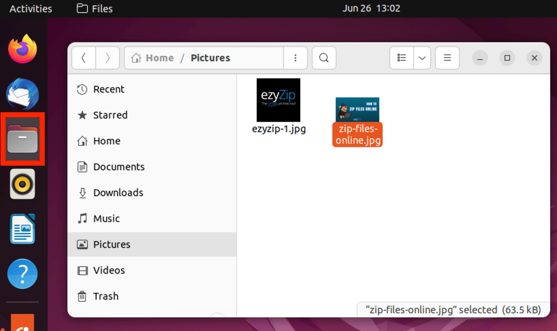557x331 pixels.
Task: Click Pictures in the path bar
Action: click(x=210, y=58)
